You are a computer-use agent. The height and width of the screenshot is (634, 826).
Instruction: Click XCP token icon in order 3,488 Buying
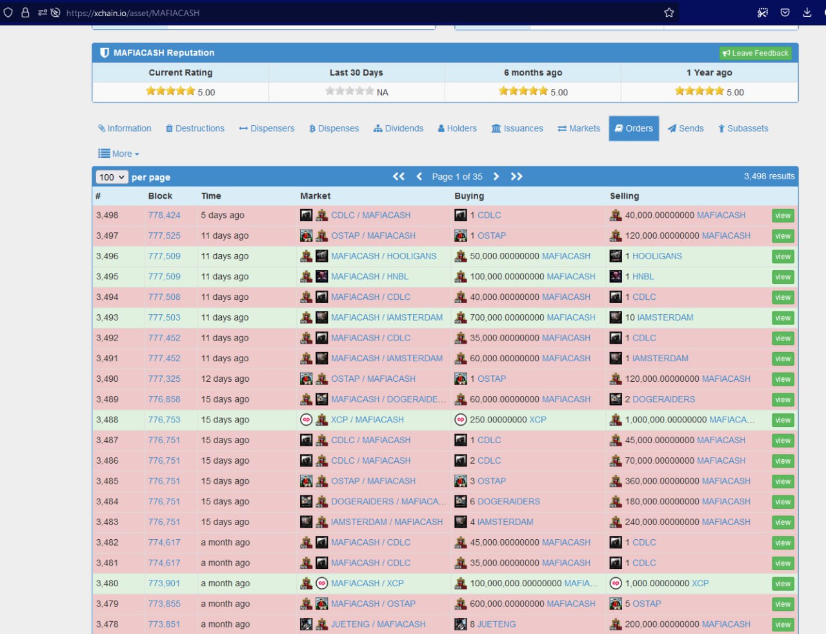(461, 420)
